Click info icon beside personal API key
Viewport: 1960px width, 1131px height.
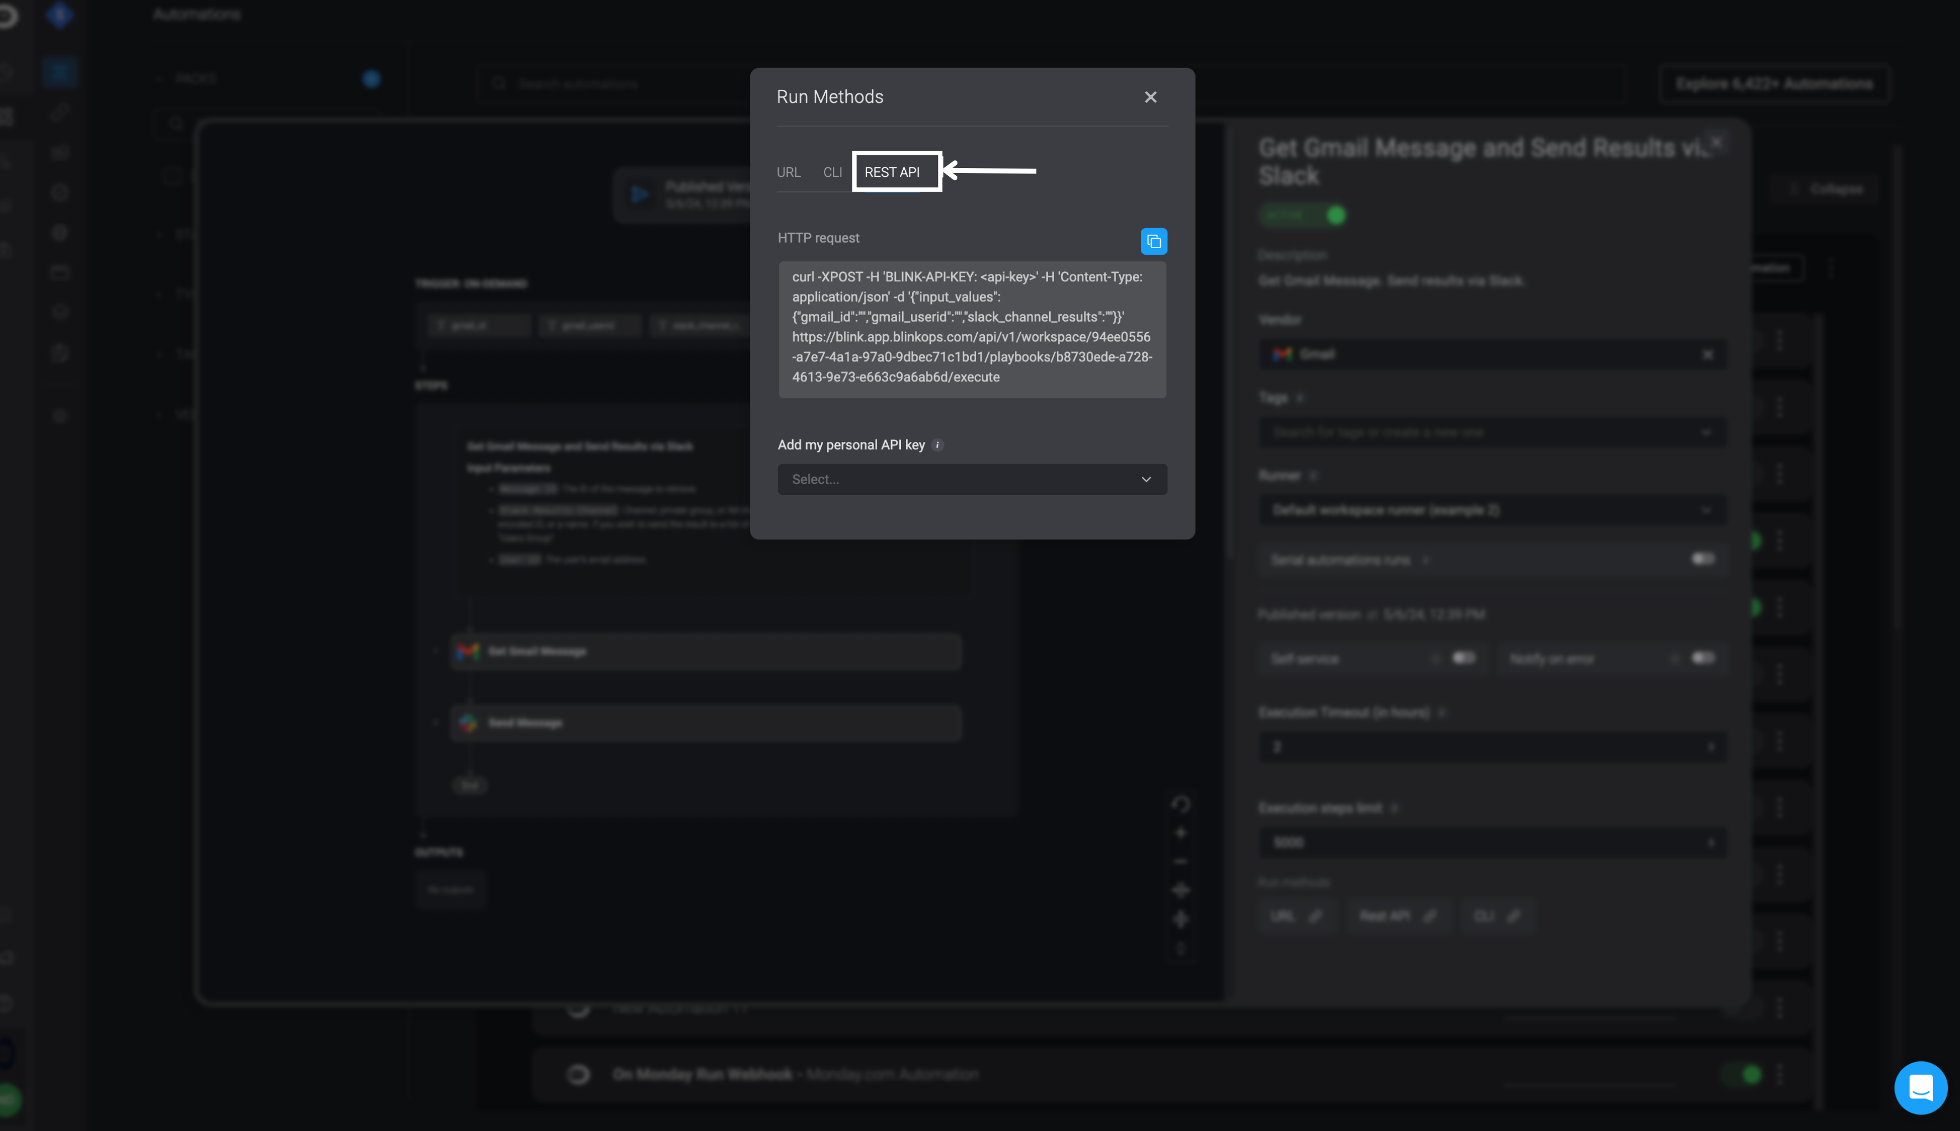tap(937, 445)
